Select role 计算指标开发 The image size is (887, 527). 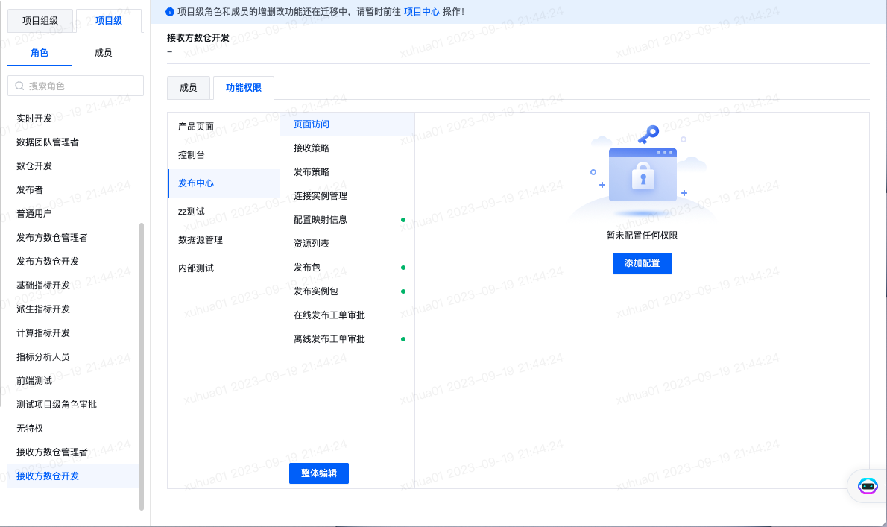73,333
